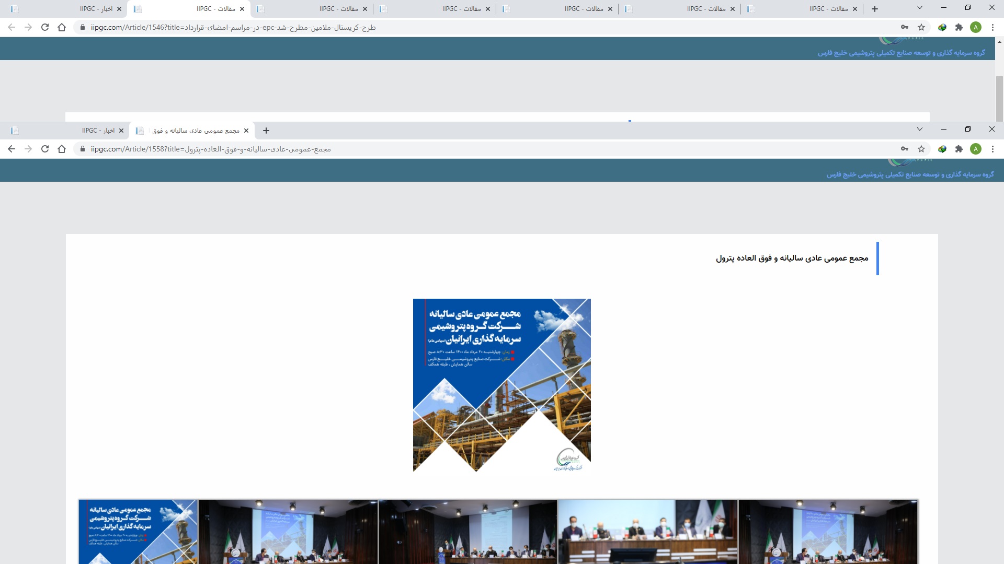Reload the page in the lower browser window
Screen dimensions: 1004x564
[45, 149]
